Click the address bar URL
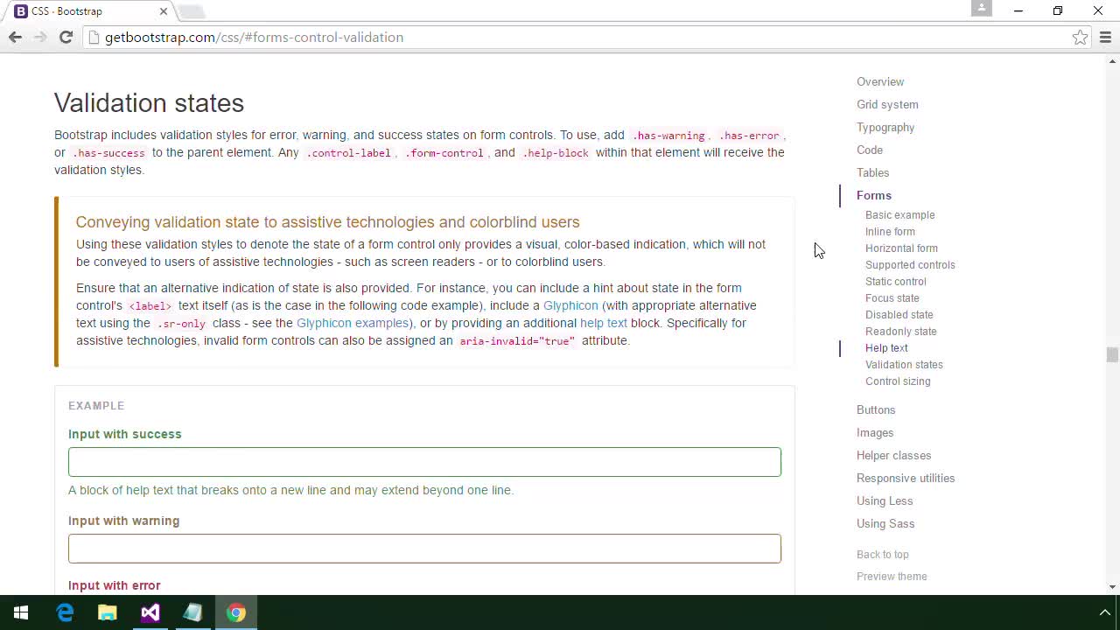The width and height of the screenshot is (1120, 630). [x=254, y=38]
